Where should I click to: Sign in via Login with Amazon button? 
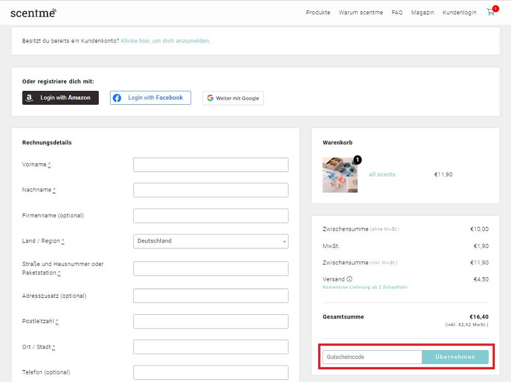click(60, 98)
